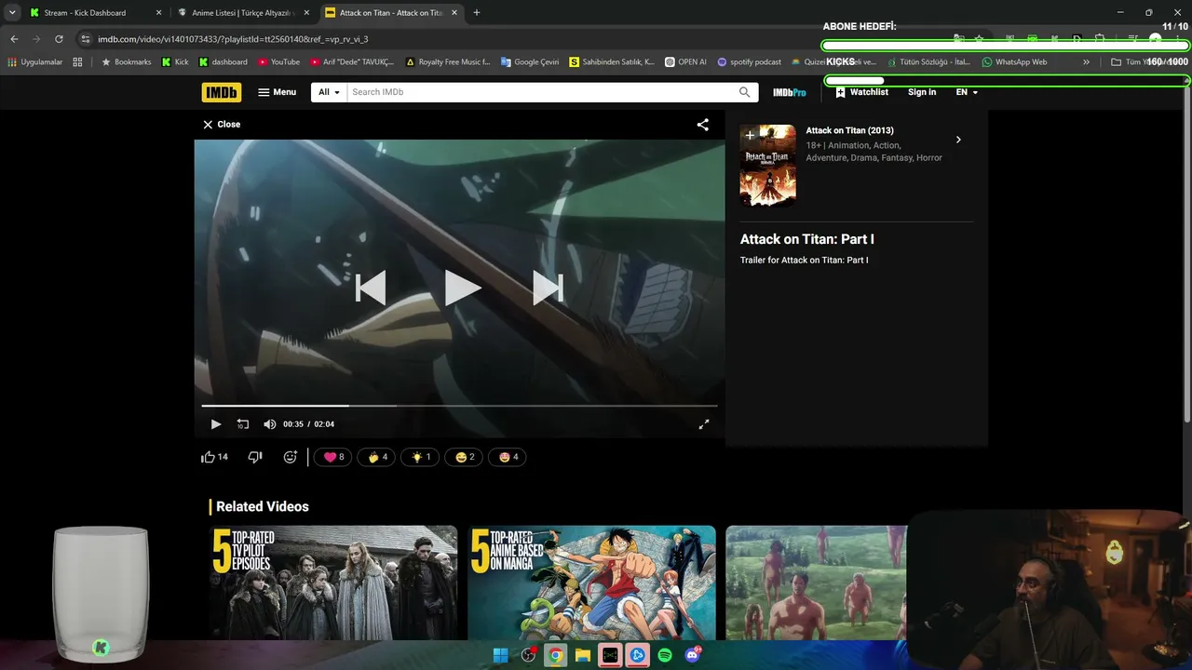
Task: Skip to previous video
Action: coord(371,288)
